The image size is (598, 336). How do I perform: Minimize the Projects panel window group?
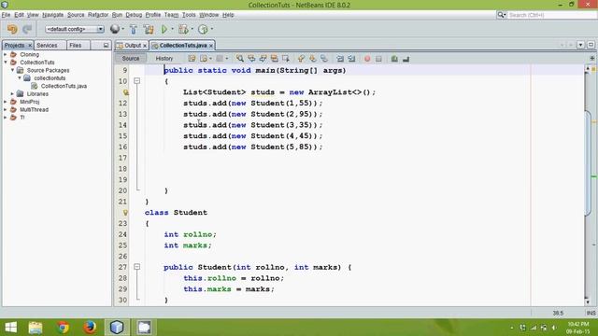tap(106, 46)
